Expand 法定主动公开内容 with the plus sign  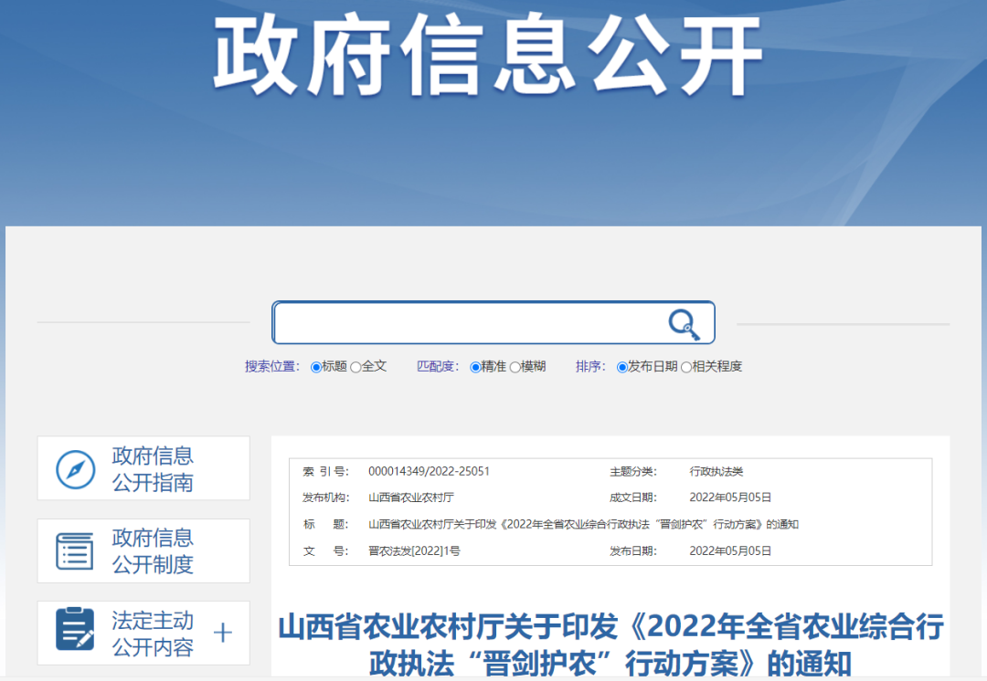(222, 633)
